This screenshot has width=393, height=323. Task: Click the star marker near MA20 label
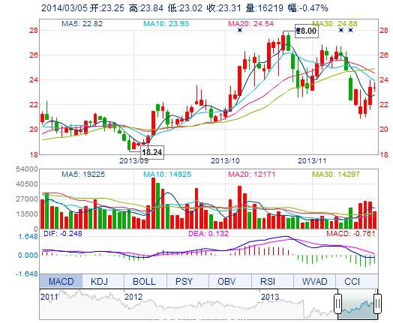point(240,30)
